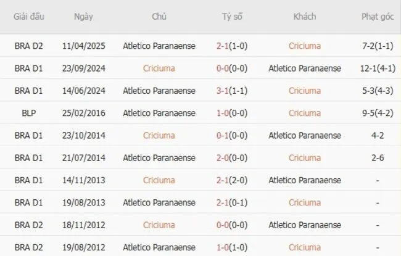401x256 pixels.
Task: Select Criciuma away team on 21/07/2014
Action: pyautogui.click(x=305, y=158)
